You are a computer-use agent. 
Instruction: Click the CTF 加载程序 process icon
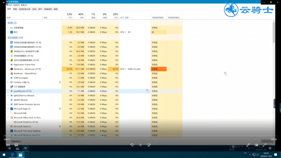pyautogui.click(x=12, y=87)
